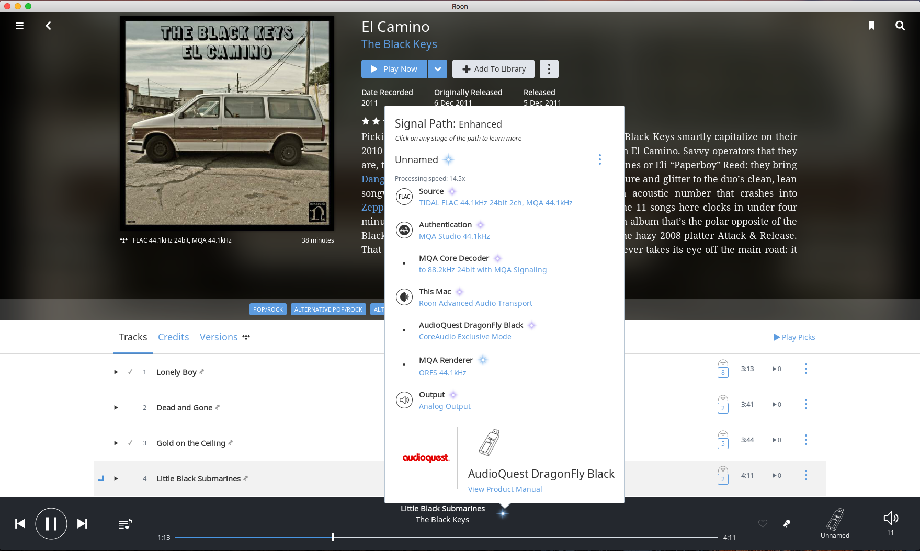Switch to the Credits tab

(174, 337)
